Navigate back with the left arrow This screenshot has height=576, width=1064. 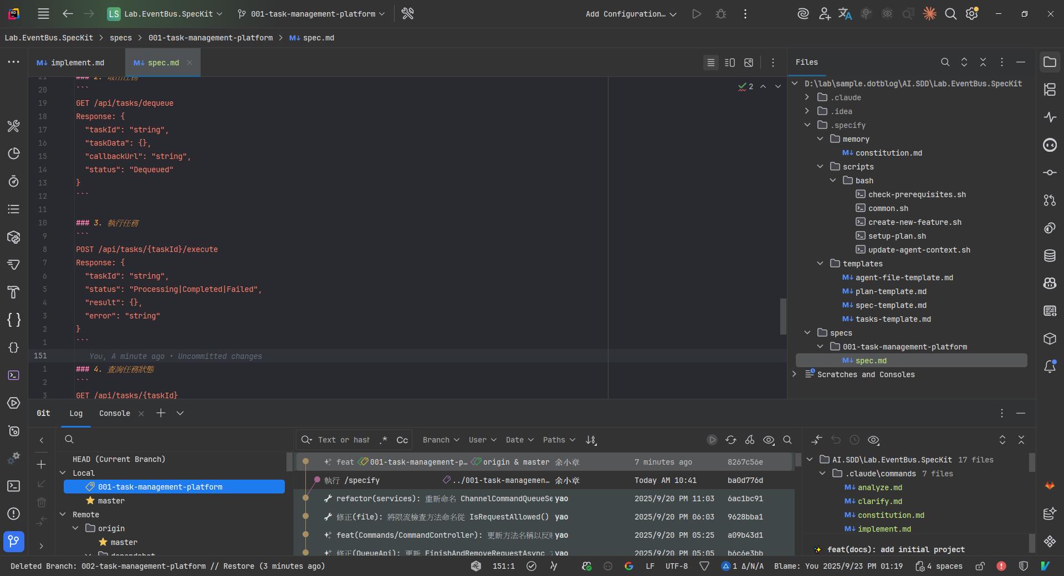(x=68, y=14)
